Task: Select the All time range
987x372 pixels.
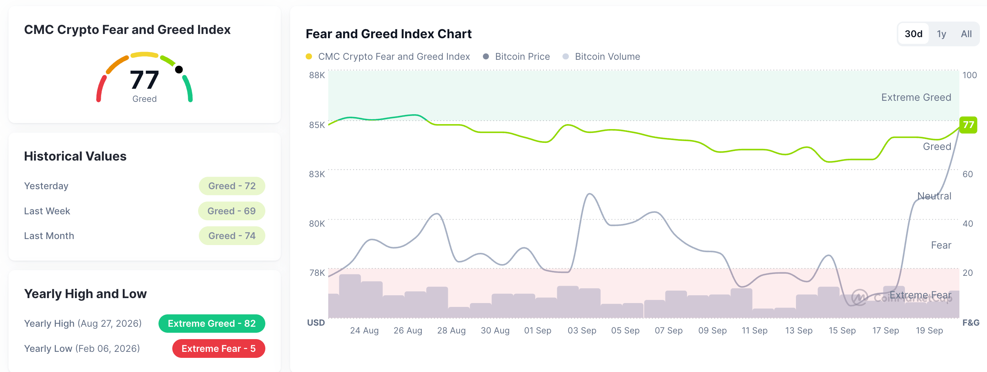Action: pos(966,34)
